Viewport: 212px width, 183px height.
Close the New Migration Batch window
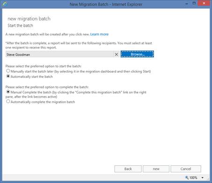tap(204, 3)
